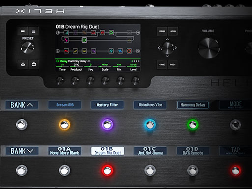Select the yellow slanted block on path 2
Viewport: 252px width, 189px height.
(75, 51)
